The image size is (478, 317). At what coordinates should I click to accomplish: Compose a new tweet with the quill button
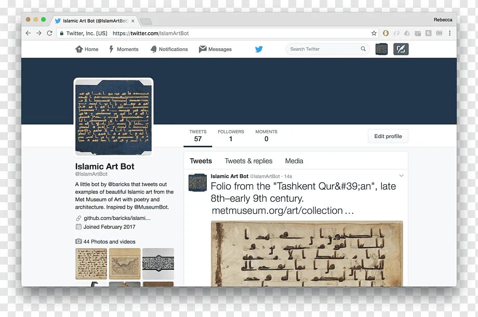click(x=401, y=49)
